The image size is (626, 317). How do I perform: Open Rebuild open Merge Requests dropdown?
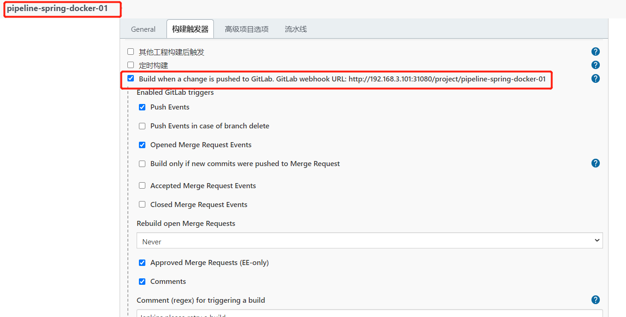(370, 241)
